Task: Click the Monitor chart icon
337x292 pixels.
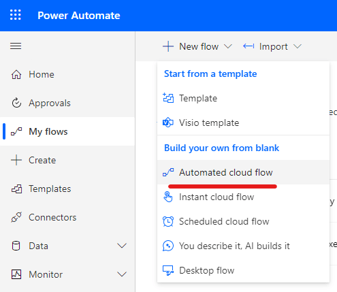Action: click(x=16, y=274)
